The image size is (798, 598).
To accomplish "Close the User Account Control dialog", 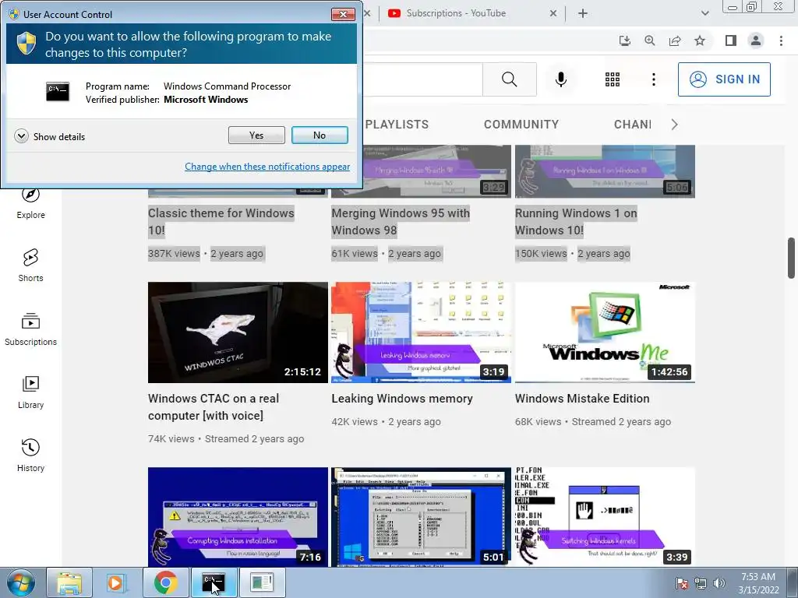I will [x=343, y=14].
